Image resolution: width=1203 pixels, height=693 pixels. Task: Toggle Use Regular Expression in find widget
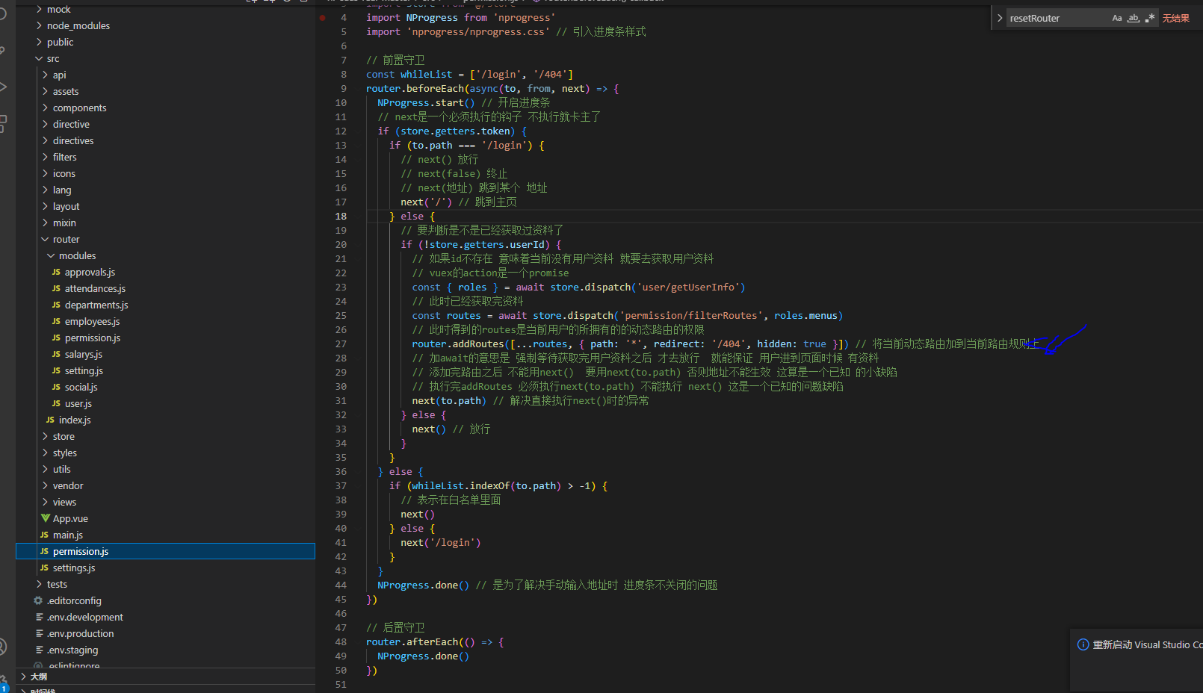click(1150, 18)
